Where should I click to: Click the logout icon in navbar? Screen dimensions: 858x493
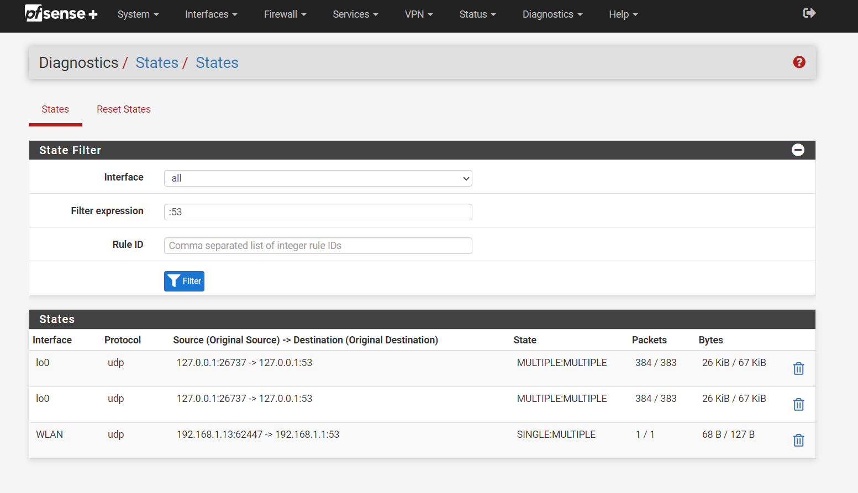809,13
